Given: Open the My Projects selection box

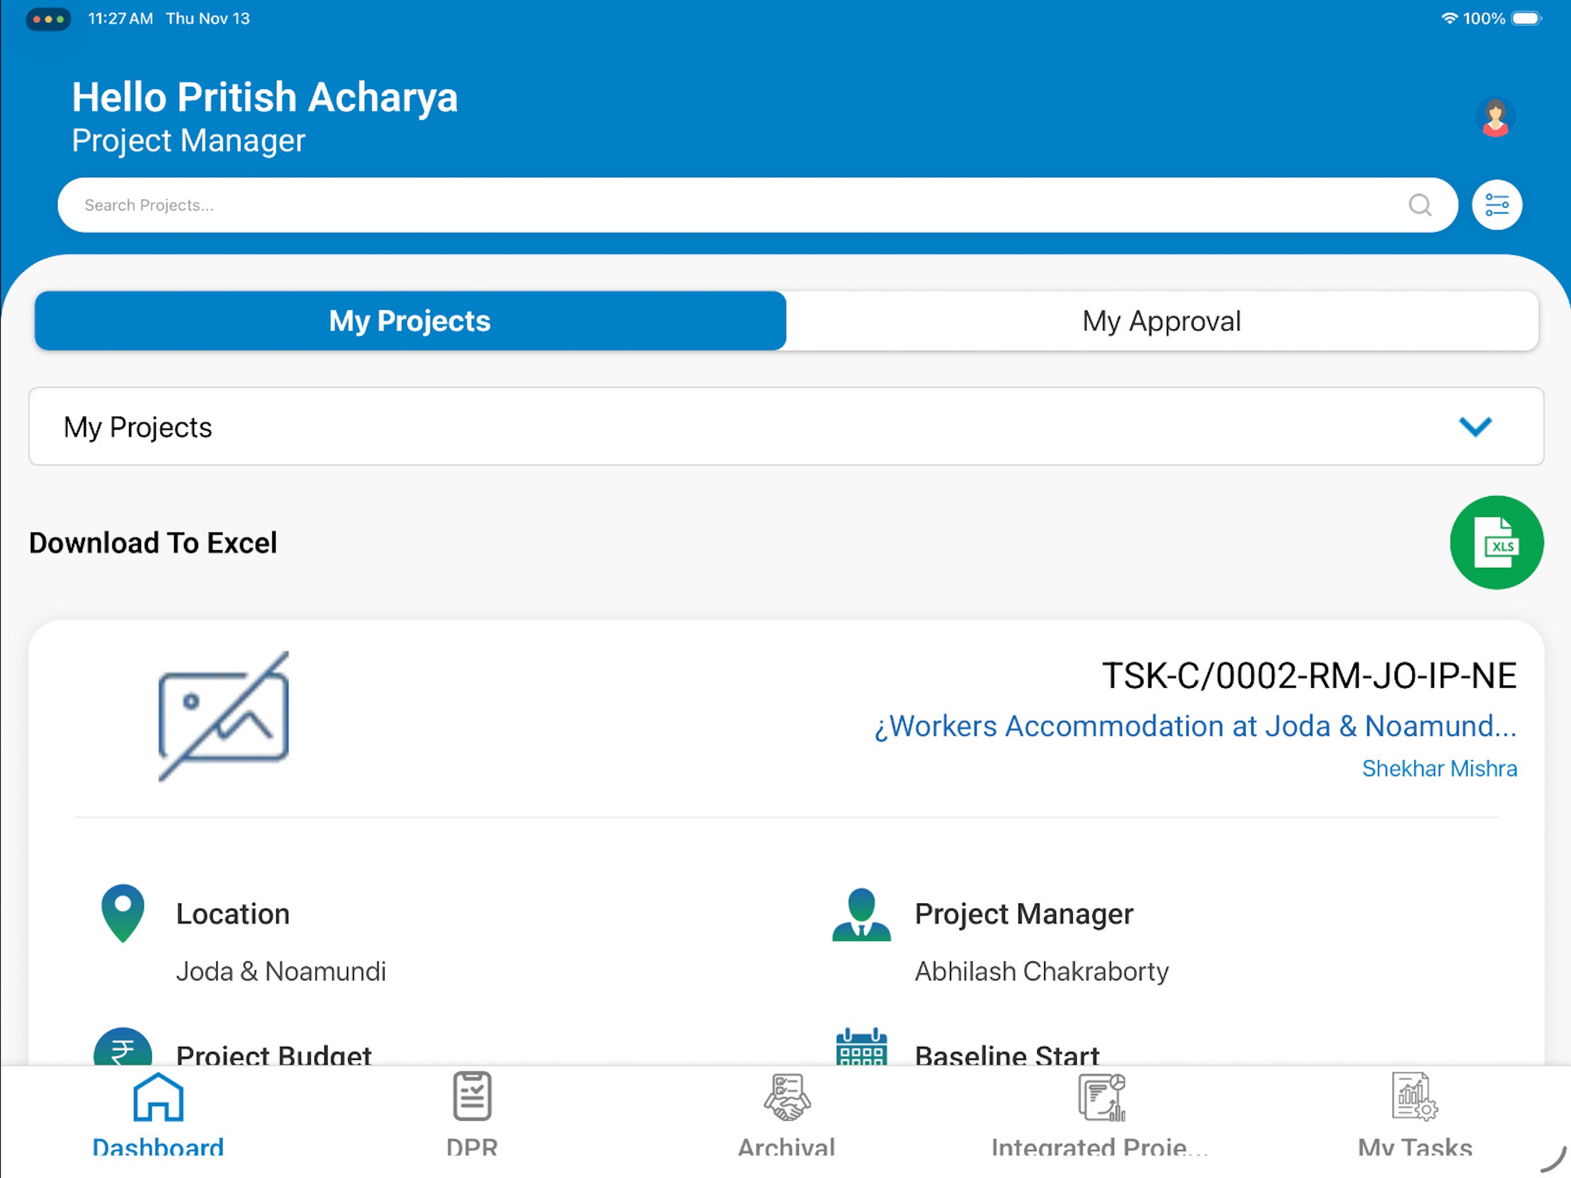Looking at the screenshot, I should (786, 427).
